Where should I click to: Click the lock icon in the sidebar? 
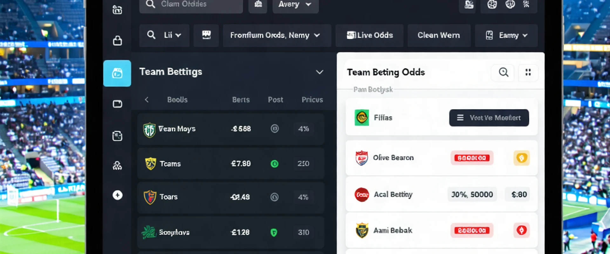(x=117, y=41)
